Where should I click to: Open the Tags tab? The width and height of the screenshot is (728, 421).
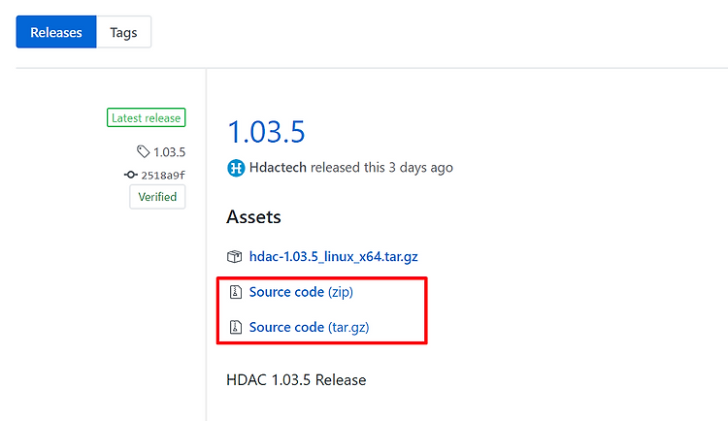click(x=123, y=32)
